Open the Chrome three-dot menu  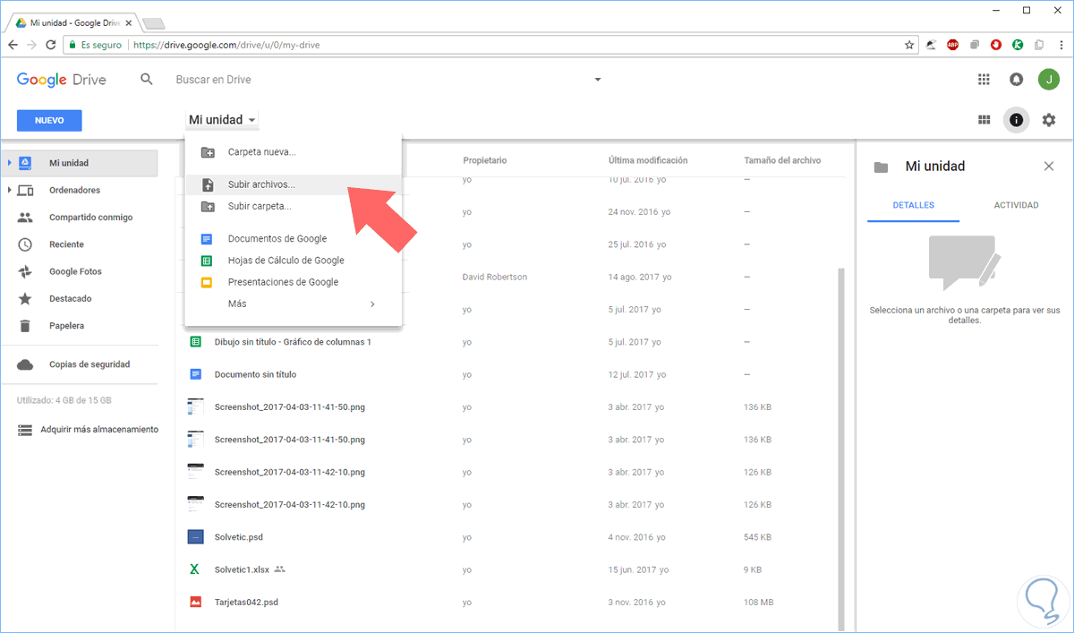[x=1061, y=45]
